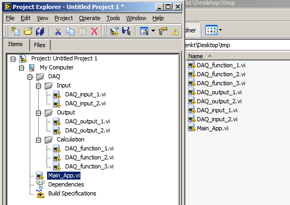Collapse the Input folder

click(x=38, y=86)
